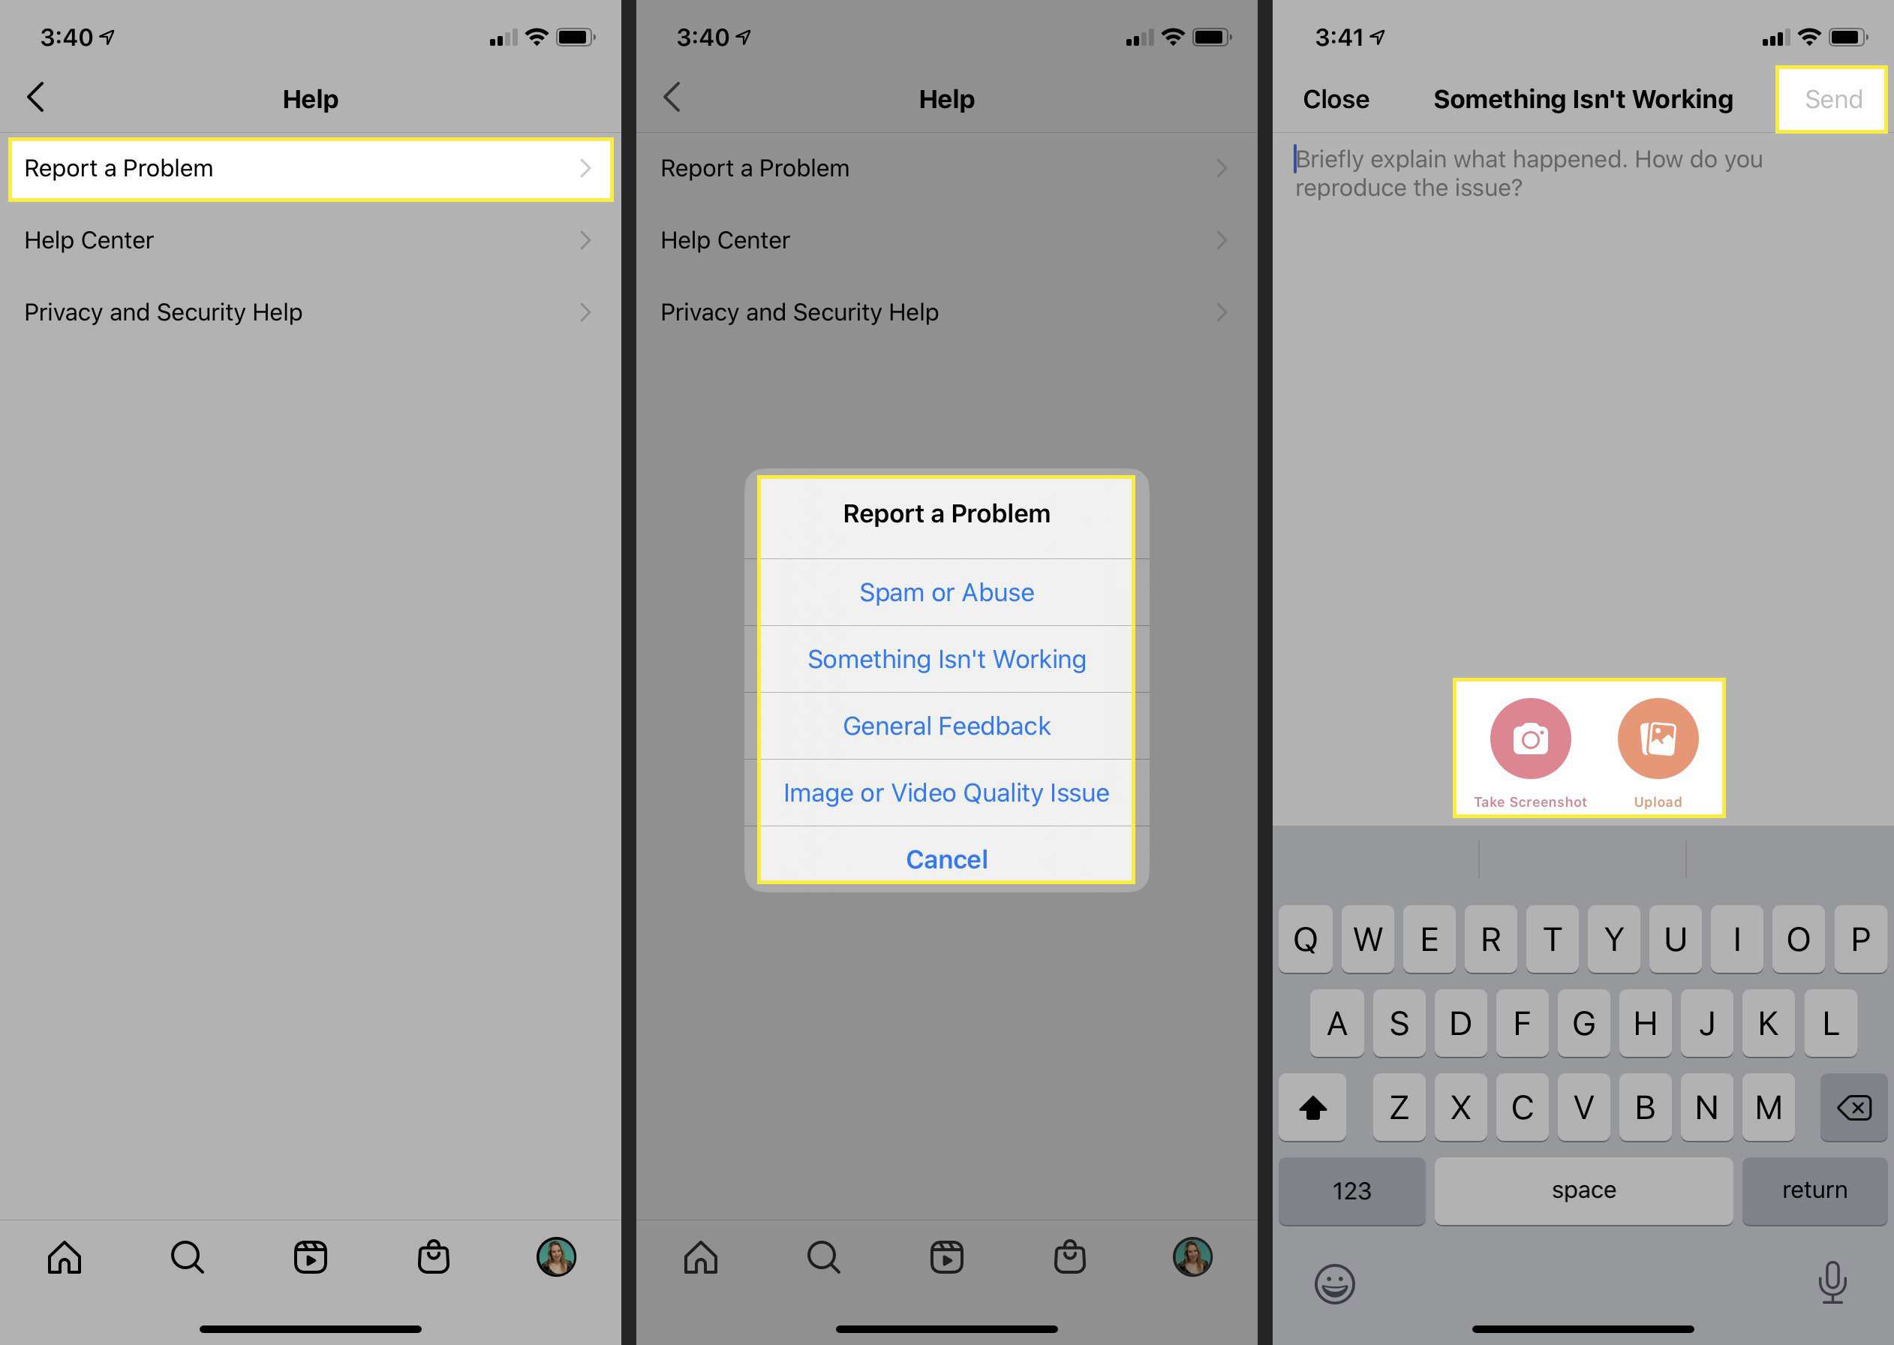
Task: Tap Close on Something Isn't Working screen
Action: (1333, 98)
